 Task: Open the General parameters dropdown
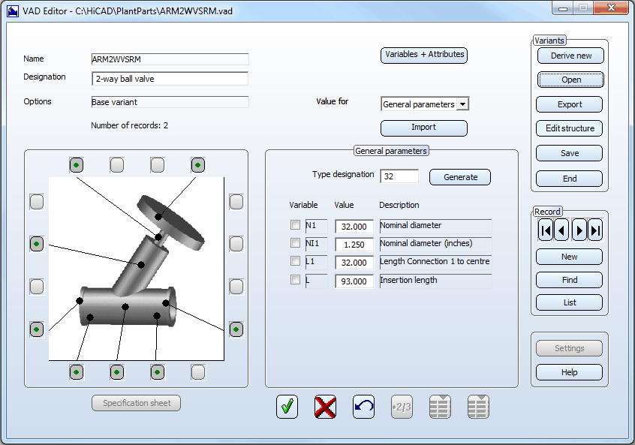pyautogui.click(x=462, y=104)
